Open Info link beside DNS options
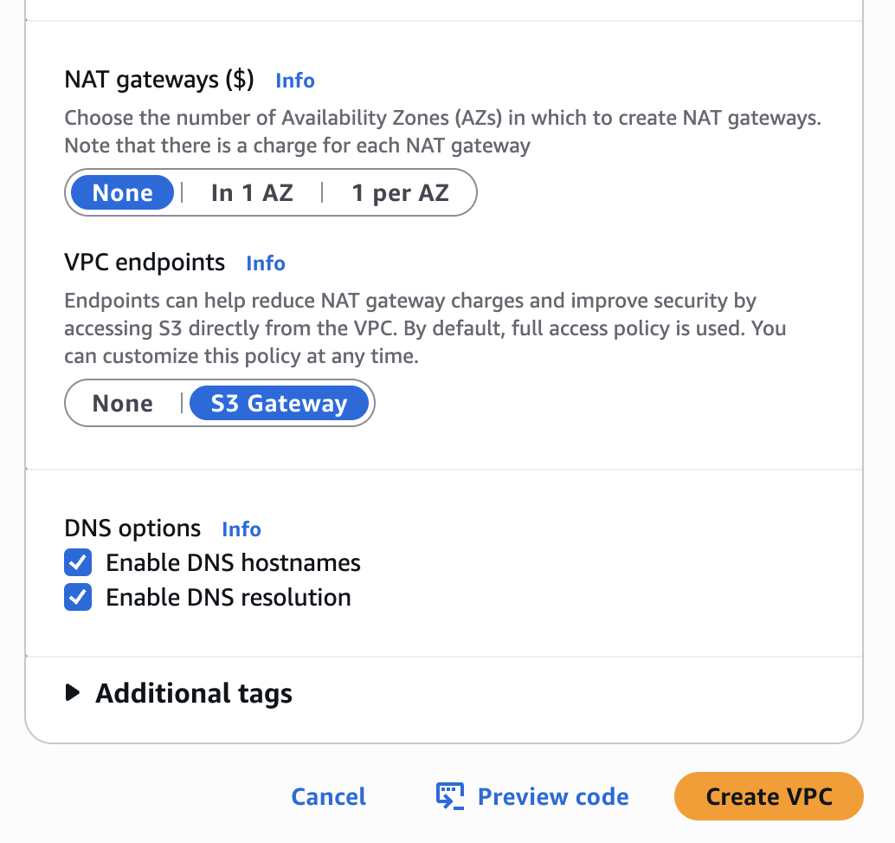 [x=241, y=529]
